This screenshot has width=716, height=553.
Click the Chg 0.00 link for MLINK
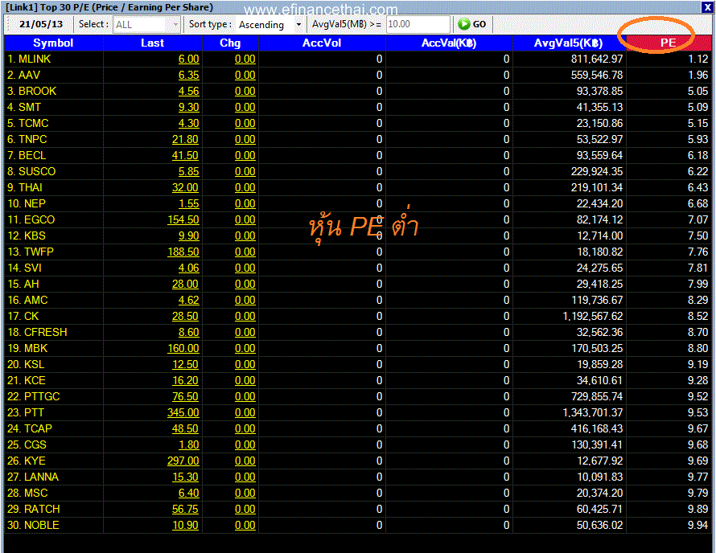click(245, 59)
